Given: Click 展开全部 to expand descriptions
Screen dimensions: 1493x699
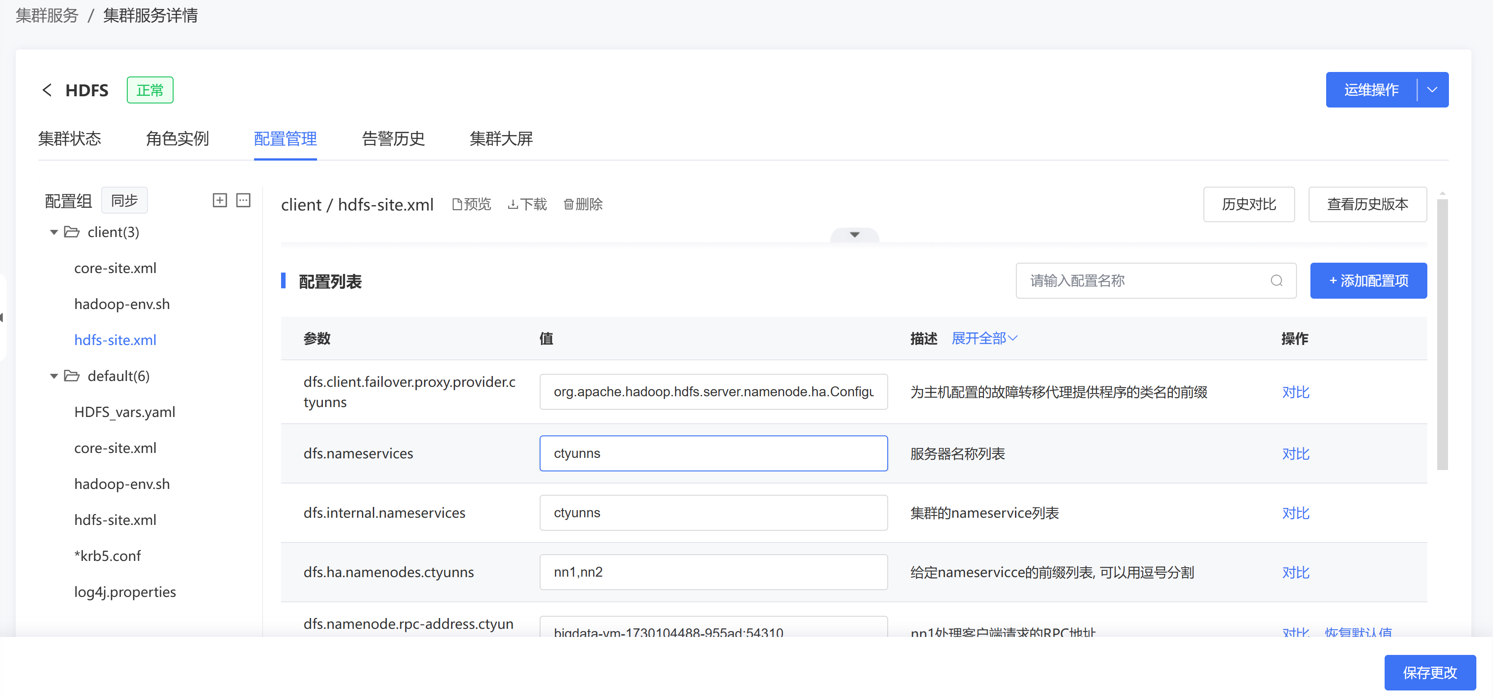Looking at the screenshot, I should tap(984, 338).
